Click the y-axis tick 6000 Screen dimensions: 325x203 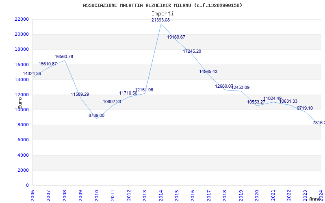coord(23,140)
